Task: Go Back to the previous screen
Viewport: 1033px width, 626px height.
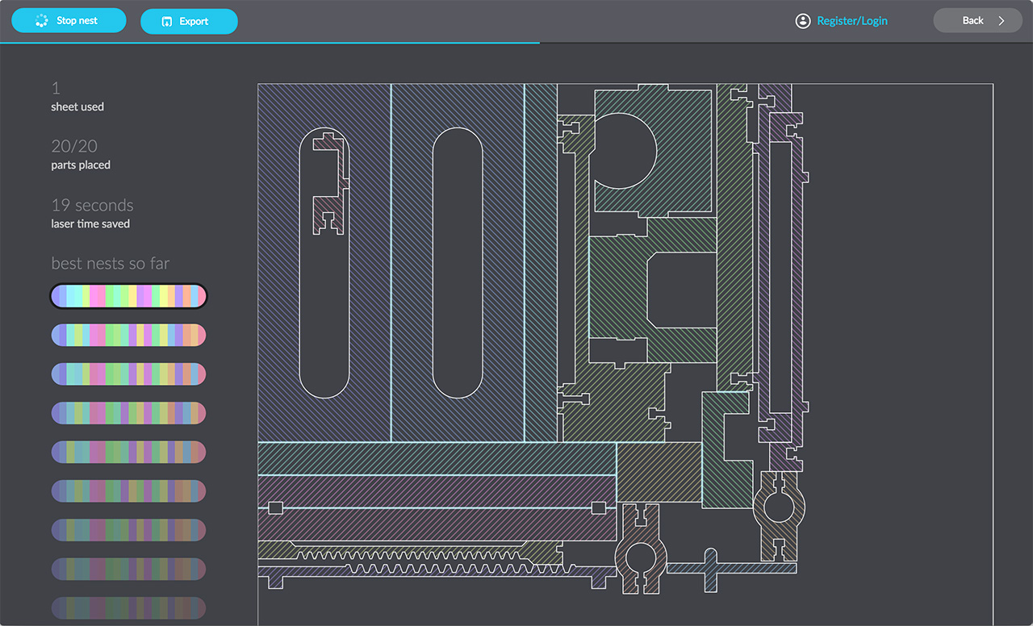Action: pos(977,20)
